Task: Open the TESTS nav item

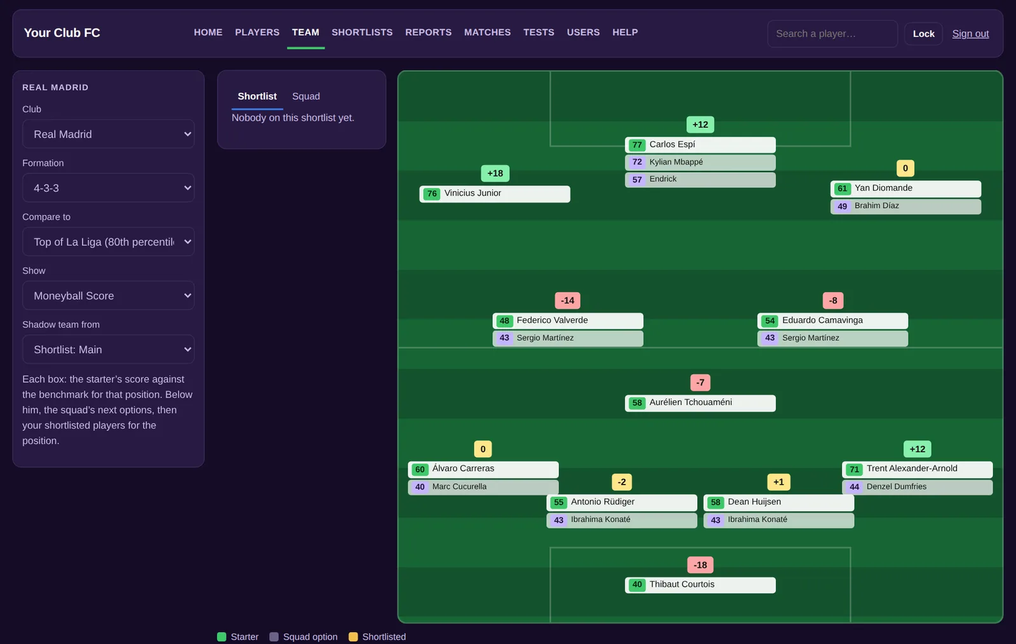Action: coord(538,32)
